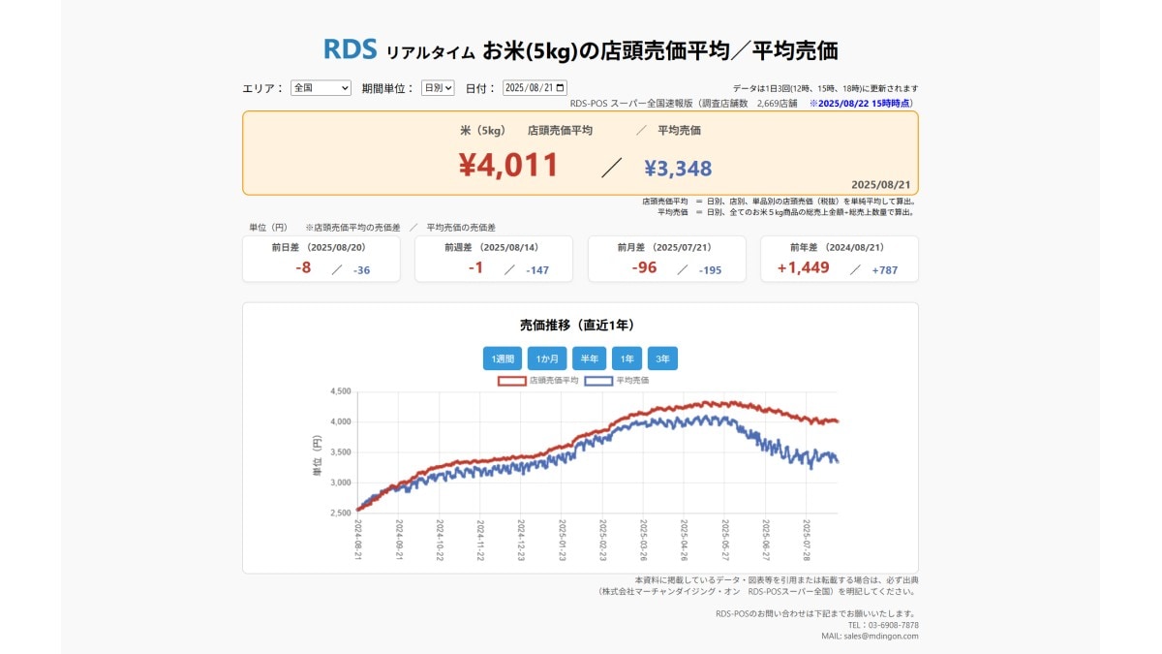Image resolution: width=1162 pixels, height=654 pixels.
Task: Click the +1,449 yearly difference value
Action: [804, 267]
